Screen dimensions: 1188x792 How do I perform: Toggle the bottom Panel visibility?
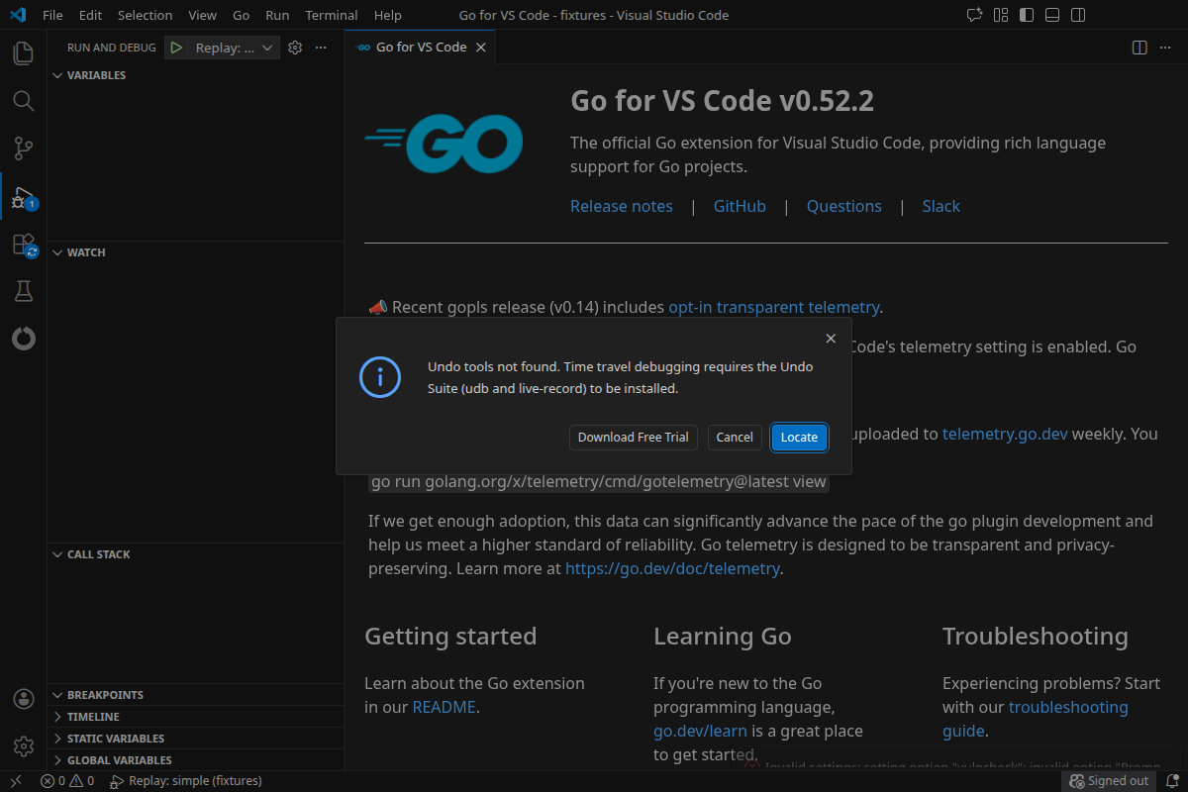(1052, 15)
